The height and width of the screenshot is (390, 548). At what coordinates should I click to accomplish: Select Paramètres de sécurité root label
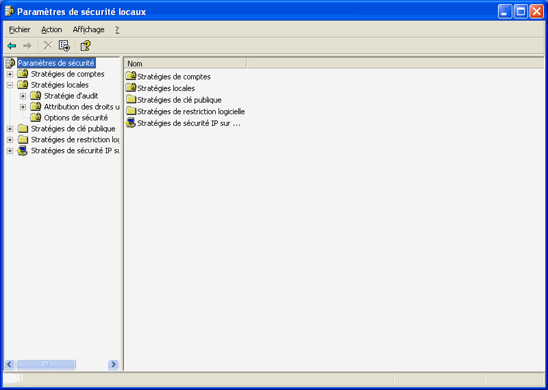coord(56,63)
